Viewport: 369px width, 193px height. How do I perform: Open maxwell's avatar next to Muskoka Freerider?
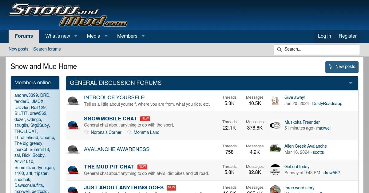coord(275,125)
